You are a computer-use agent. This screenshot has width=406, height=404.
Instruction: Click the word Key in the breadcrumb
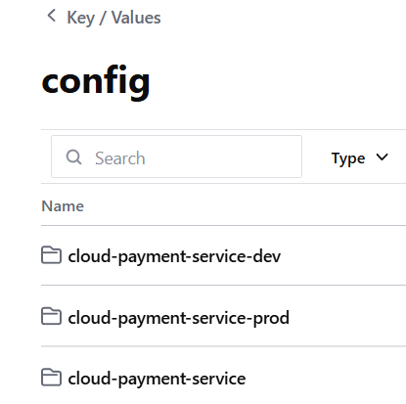pos(80,18)
